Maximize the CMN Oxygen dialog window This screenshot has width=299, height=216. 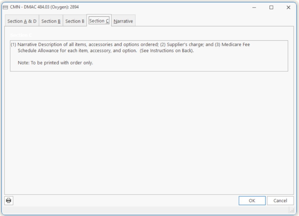pos(271,7)
